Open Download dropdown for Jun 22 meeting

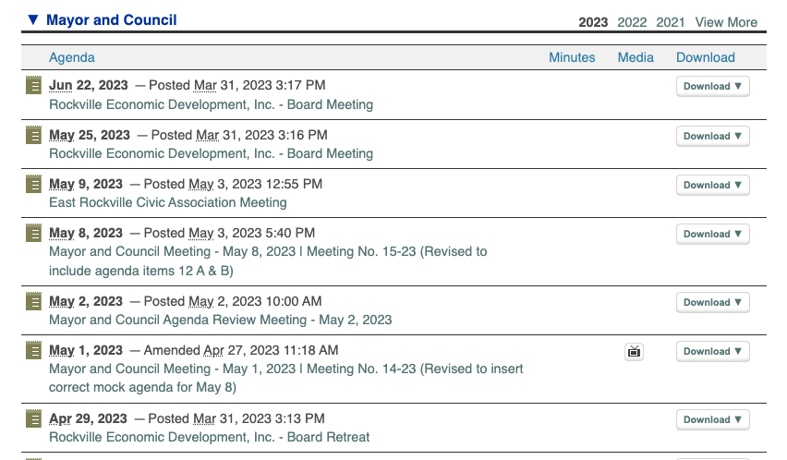[x=712, y=87]
